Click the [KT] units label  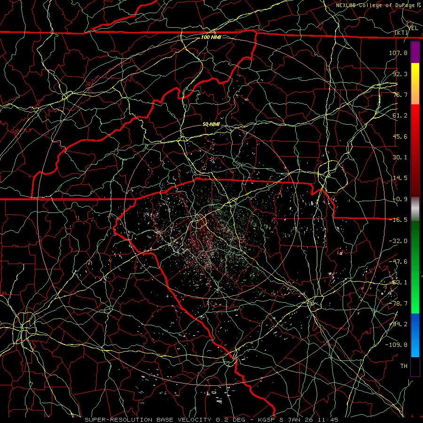[401, 32]
